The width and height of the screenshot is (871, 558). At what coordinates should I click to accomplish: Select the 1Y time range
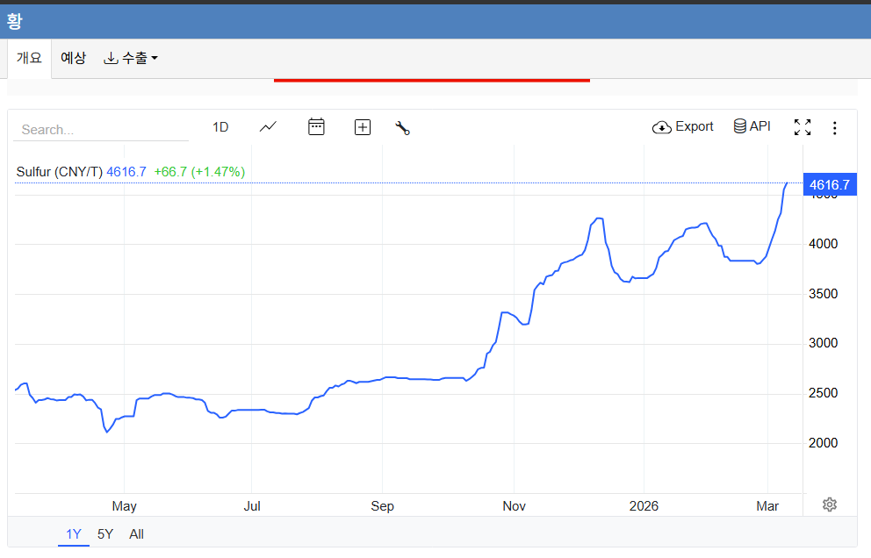click(74, 534)
